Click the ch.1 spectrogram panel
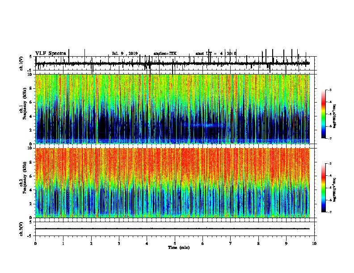 click(x=173, y=109)
